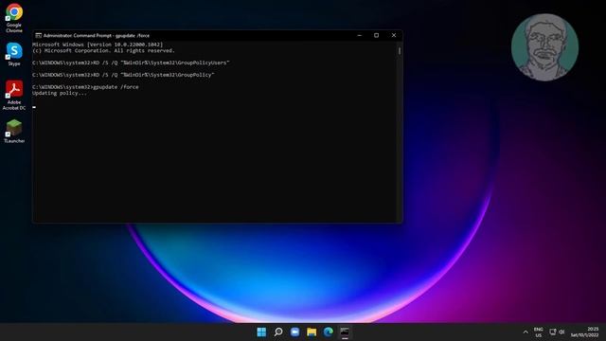
Task: Open File Explorer from taskbar
Action: 312,332
